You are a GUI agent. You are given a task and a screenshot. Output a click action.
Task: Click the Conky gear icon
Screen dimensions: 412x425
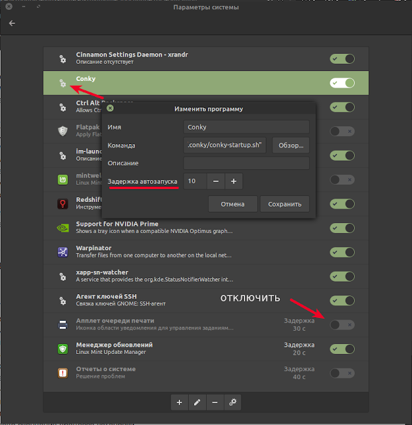62,83
